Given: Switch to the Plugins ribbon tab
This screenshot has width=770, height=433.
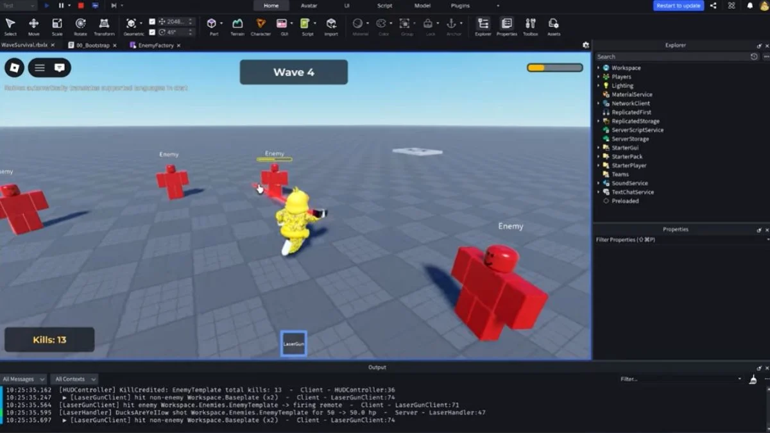Looking at the screenshot, I should (460, 5).
